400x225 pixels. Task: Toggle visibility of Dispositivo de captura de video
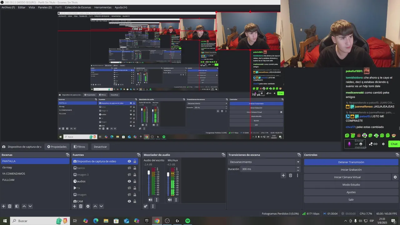click(x=129, y=161)
